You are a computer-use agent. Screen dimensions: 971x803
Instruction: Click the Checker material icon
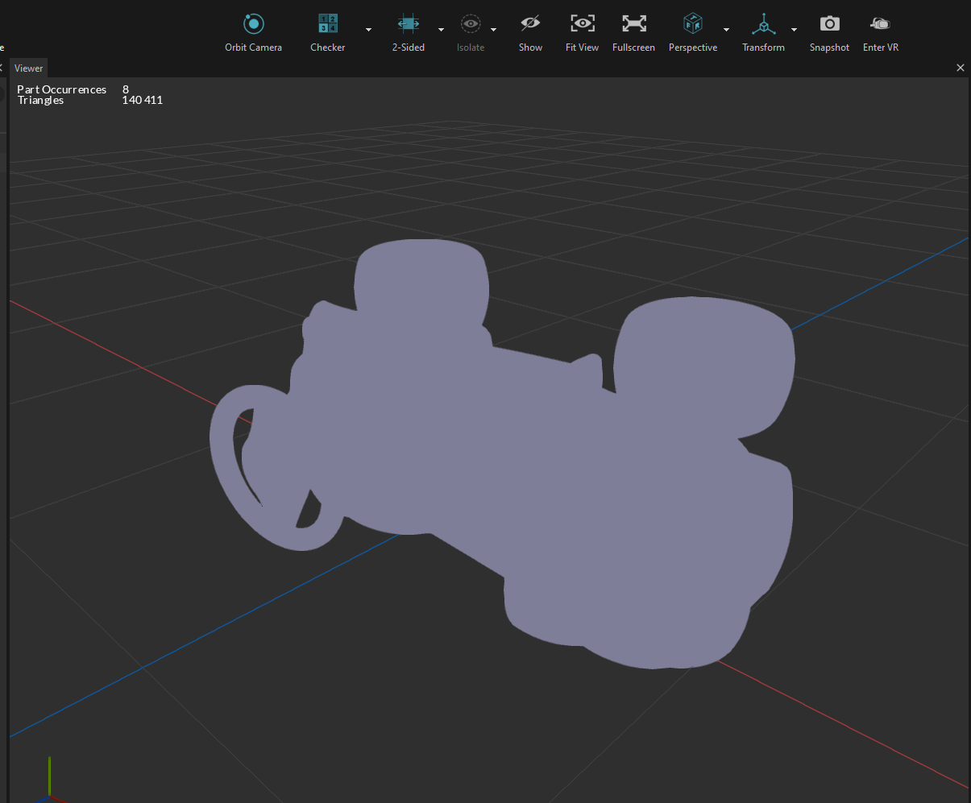coord(328,24)
